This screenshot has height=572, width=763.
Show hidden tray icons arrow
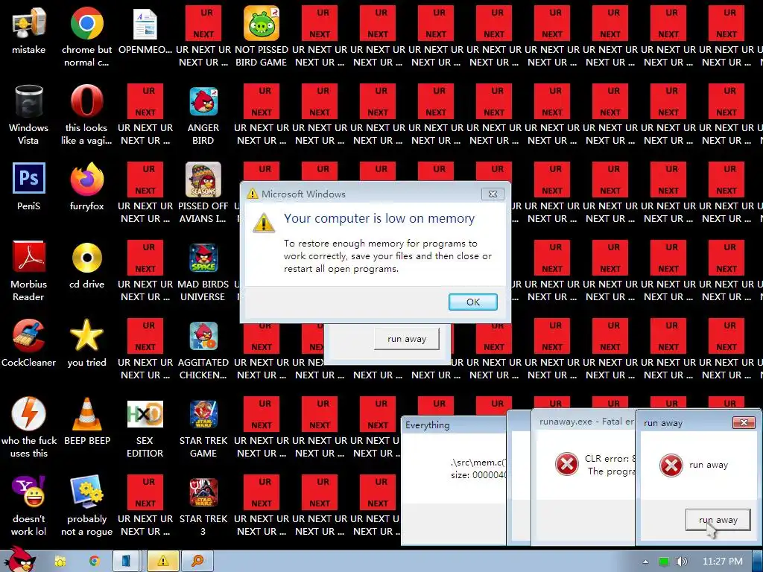pyautogui.click(x=645, y=562)
